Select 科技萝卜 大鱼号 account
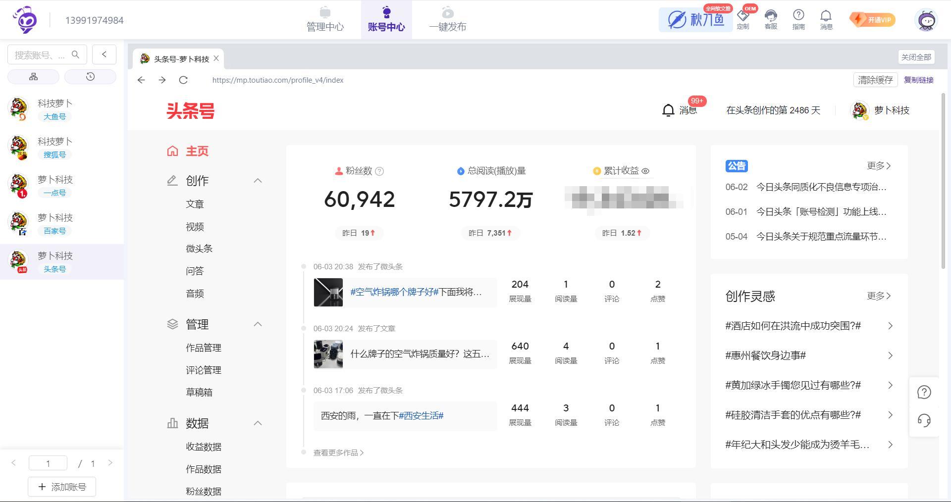The height and width of the screenshot is (502, 951). pos(62,109)
